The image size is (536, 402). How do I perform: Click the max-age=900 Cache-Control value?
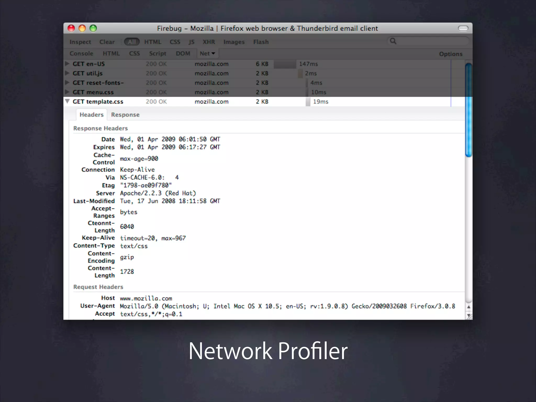(x=139, y=159)
